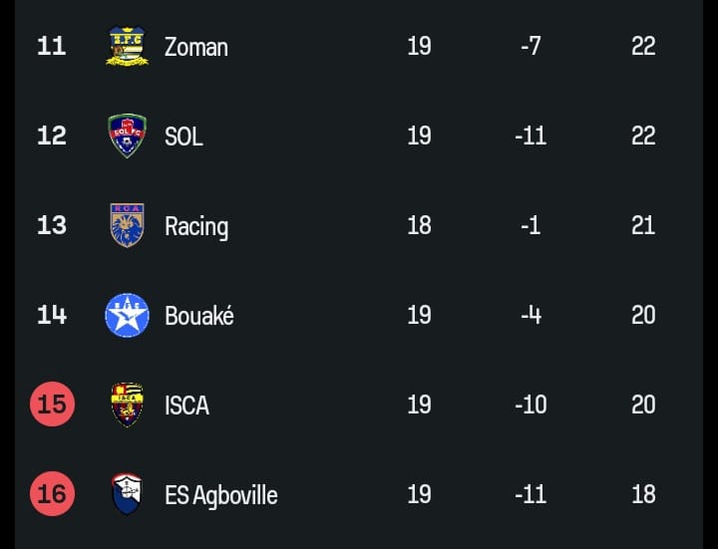
Task: Open the Zoman team link
Action: (x=195, y=47)
